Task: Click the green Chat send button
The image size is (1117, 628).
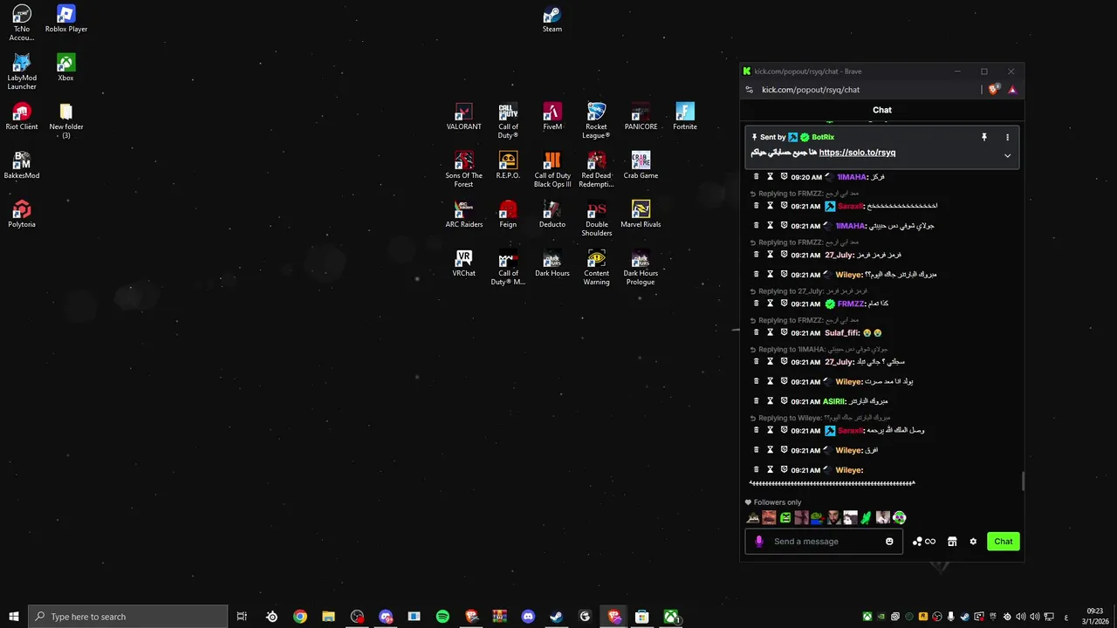Action: (1004, 542)
